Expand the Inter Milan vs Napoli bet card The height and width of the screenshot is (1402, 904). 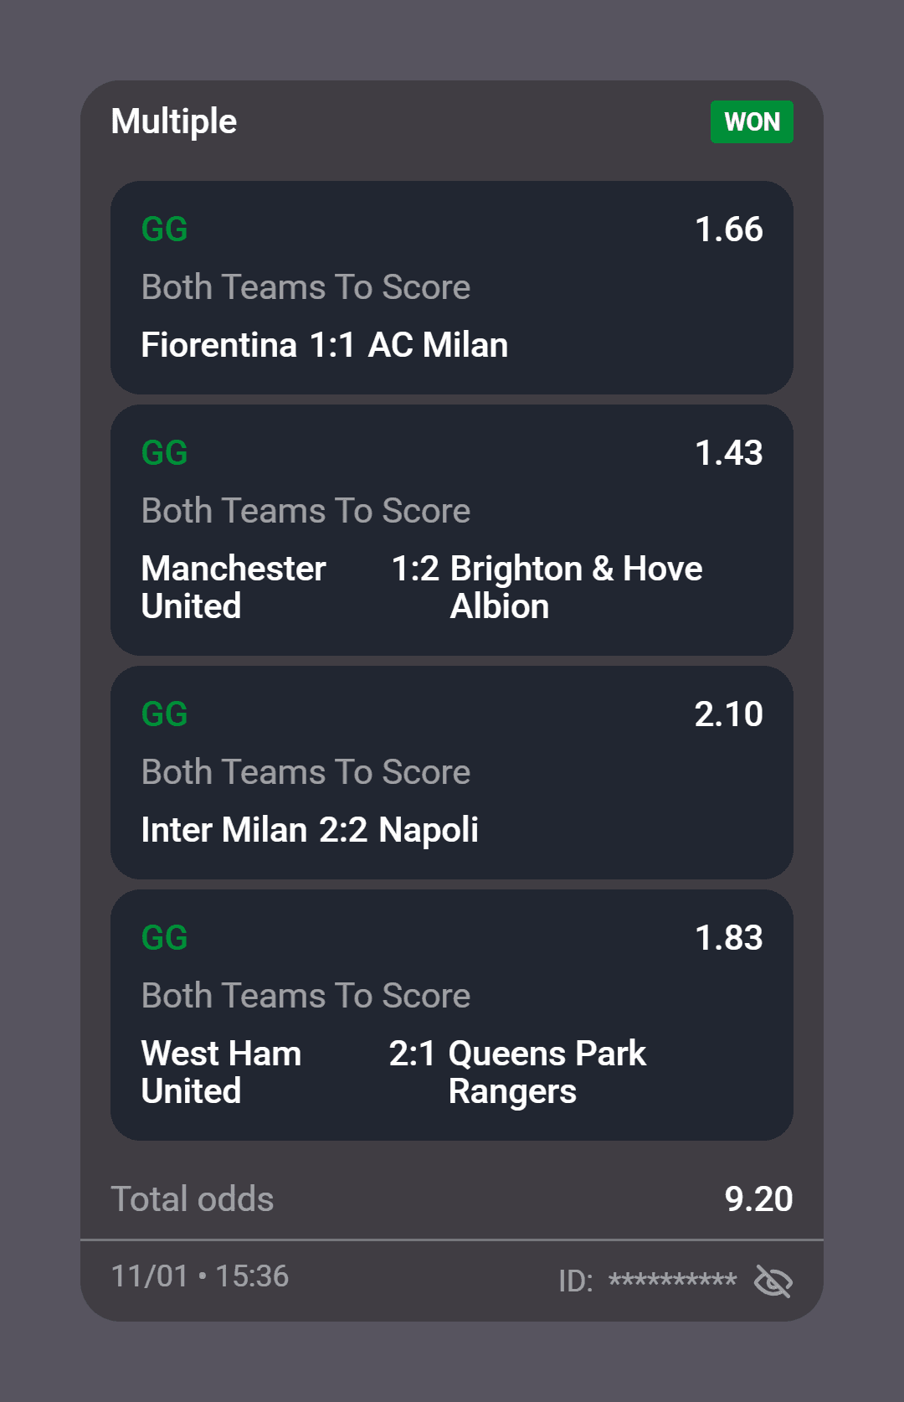pyautogui.click(x=452, y=771)
